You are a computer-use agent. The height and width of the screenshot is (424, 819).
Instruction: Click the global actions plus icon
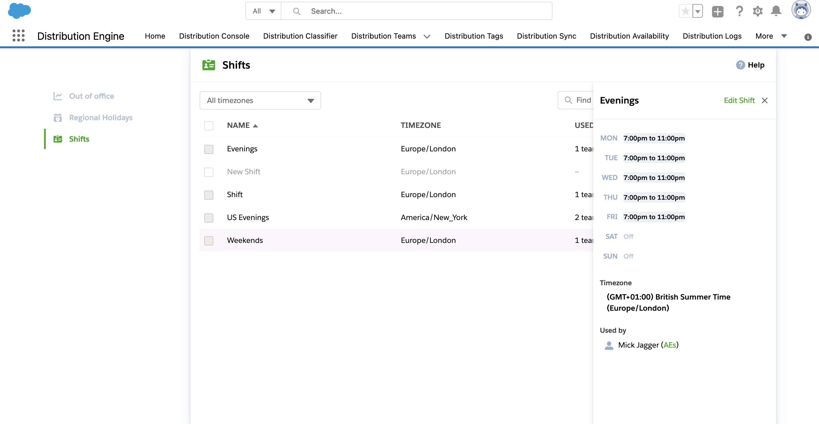pos(717,11)
